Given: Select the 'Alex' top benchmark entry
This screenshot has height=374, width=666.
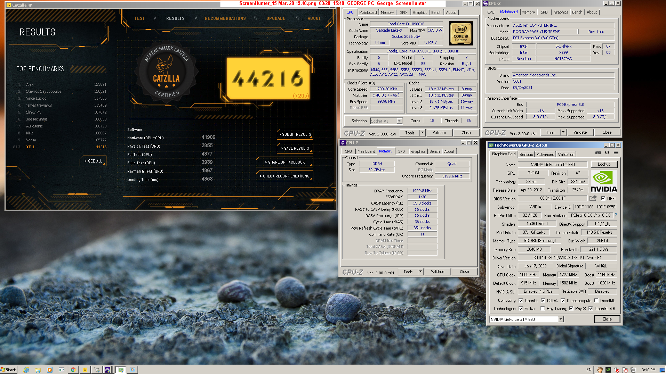Looking at the screenshot, I should (x=62, y=84).
